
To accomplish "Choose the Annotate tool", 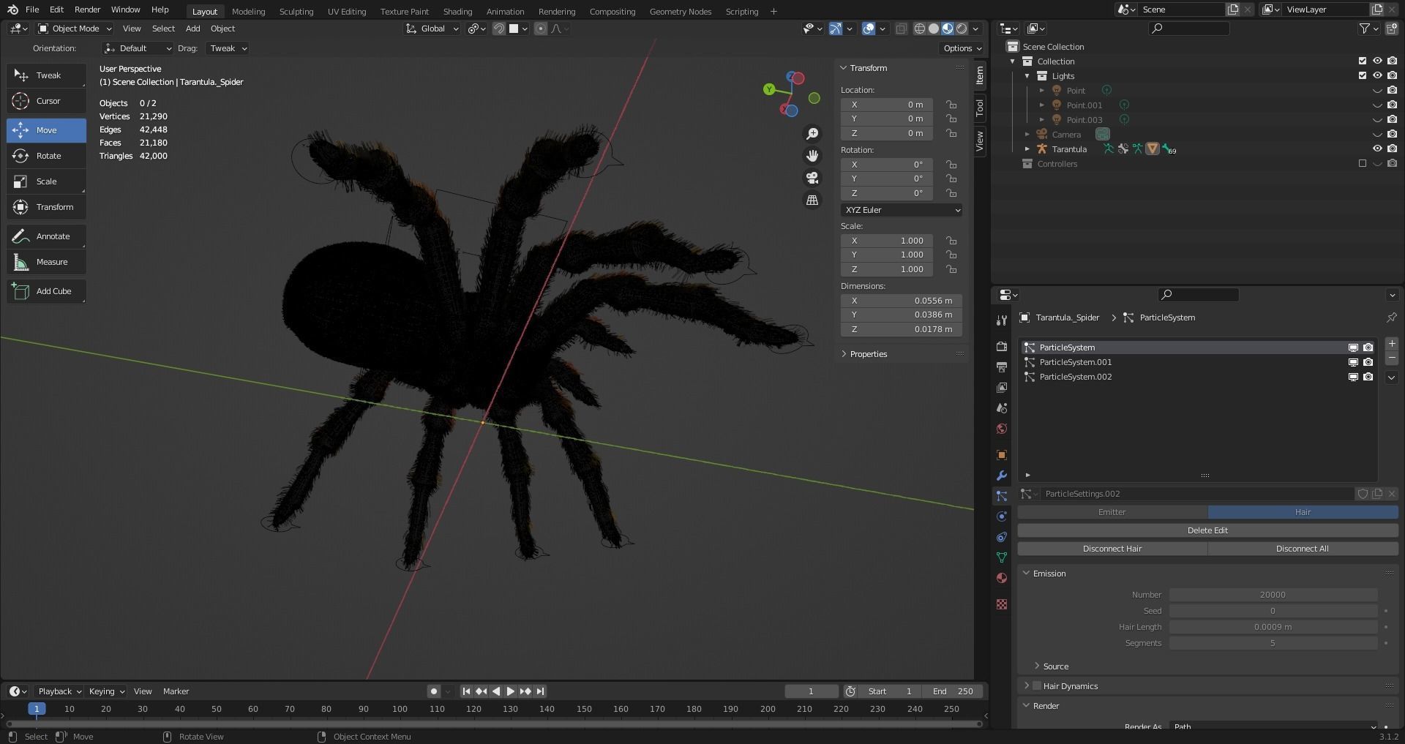I will point(46,236).
